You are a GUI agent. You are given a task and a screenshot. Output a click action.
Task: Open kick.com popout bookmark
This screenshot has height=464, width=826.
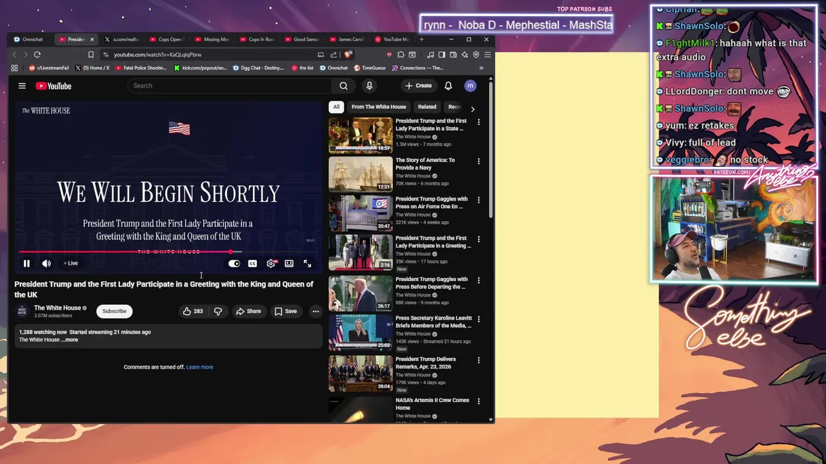pyautogui.click(x=199, y=68)
